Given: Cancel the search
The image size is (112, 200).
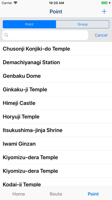Looking at the screenshot, I should (x=101, y=35).
